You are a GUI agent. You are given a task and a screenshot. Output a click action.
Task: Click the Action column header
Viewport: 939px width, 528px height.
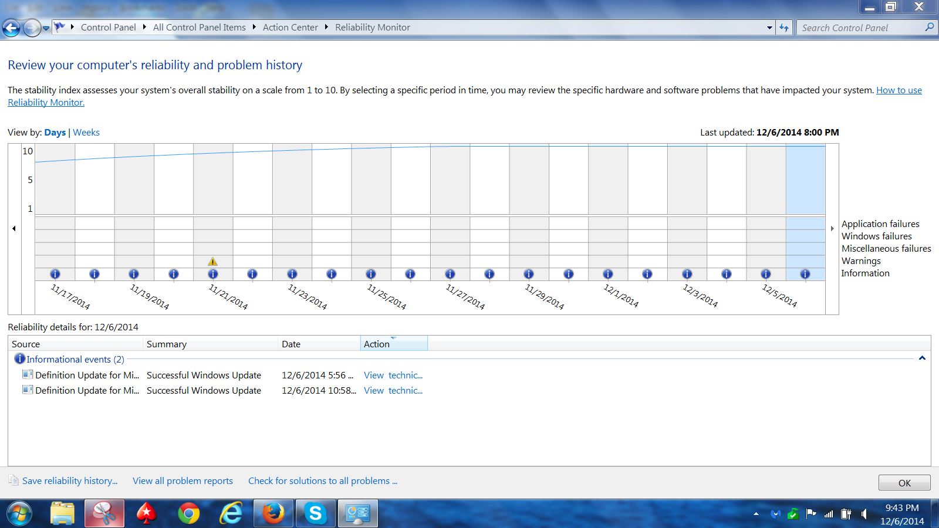(394, 344)
